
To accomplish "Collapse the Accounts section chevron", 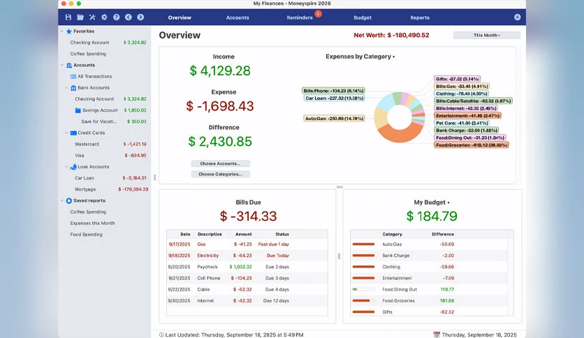I will coord(62,65).
